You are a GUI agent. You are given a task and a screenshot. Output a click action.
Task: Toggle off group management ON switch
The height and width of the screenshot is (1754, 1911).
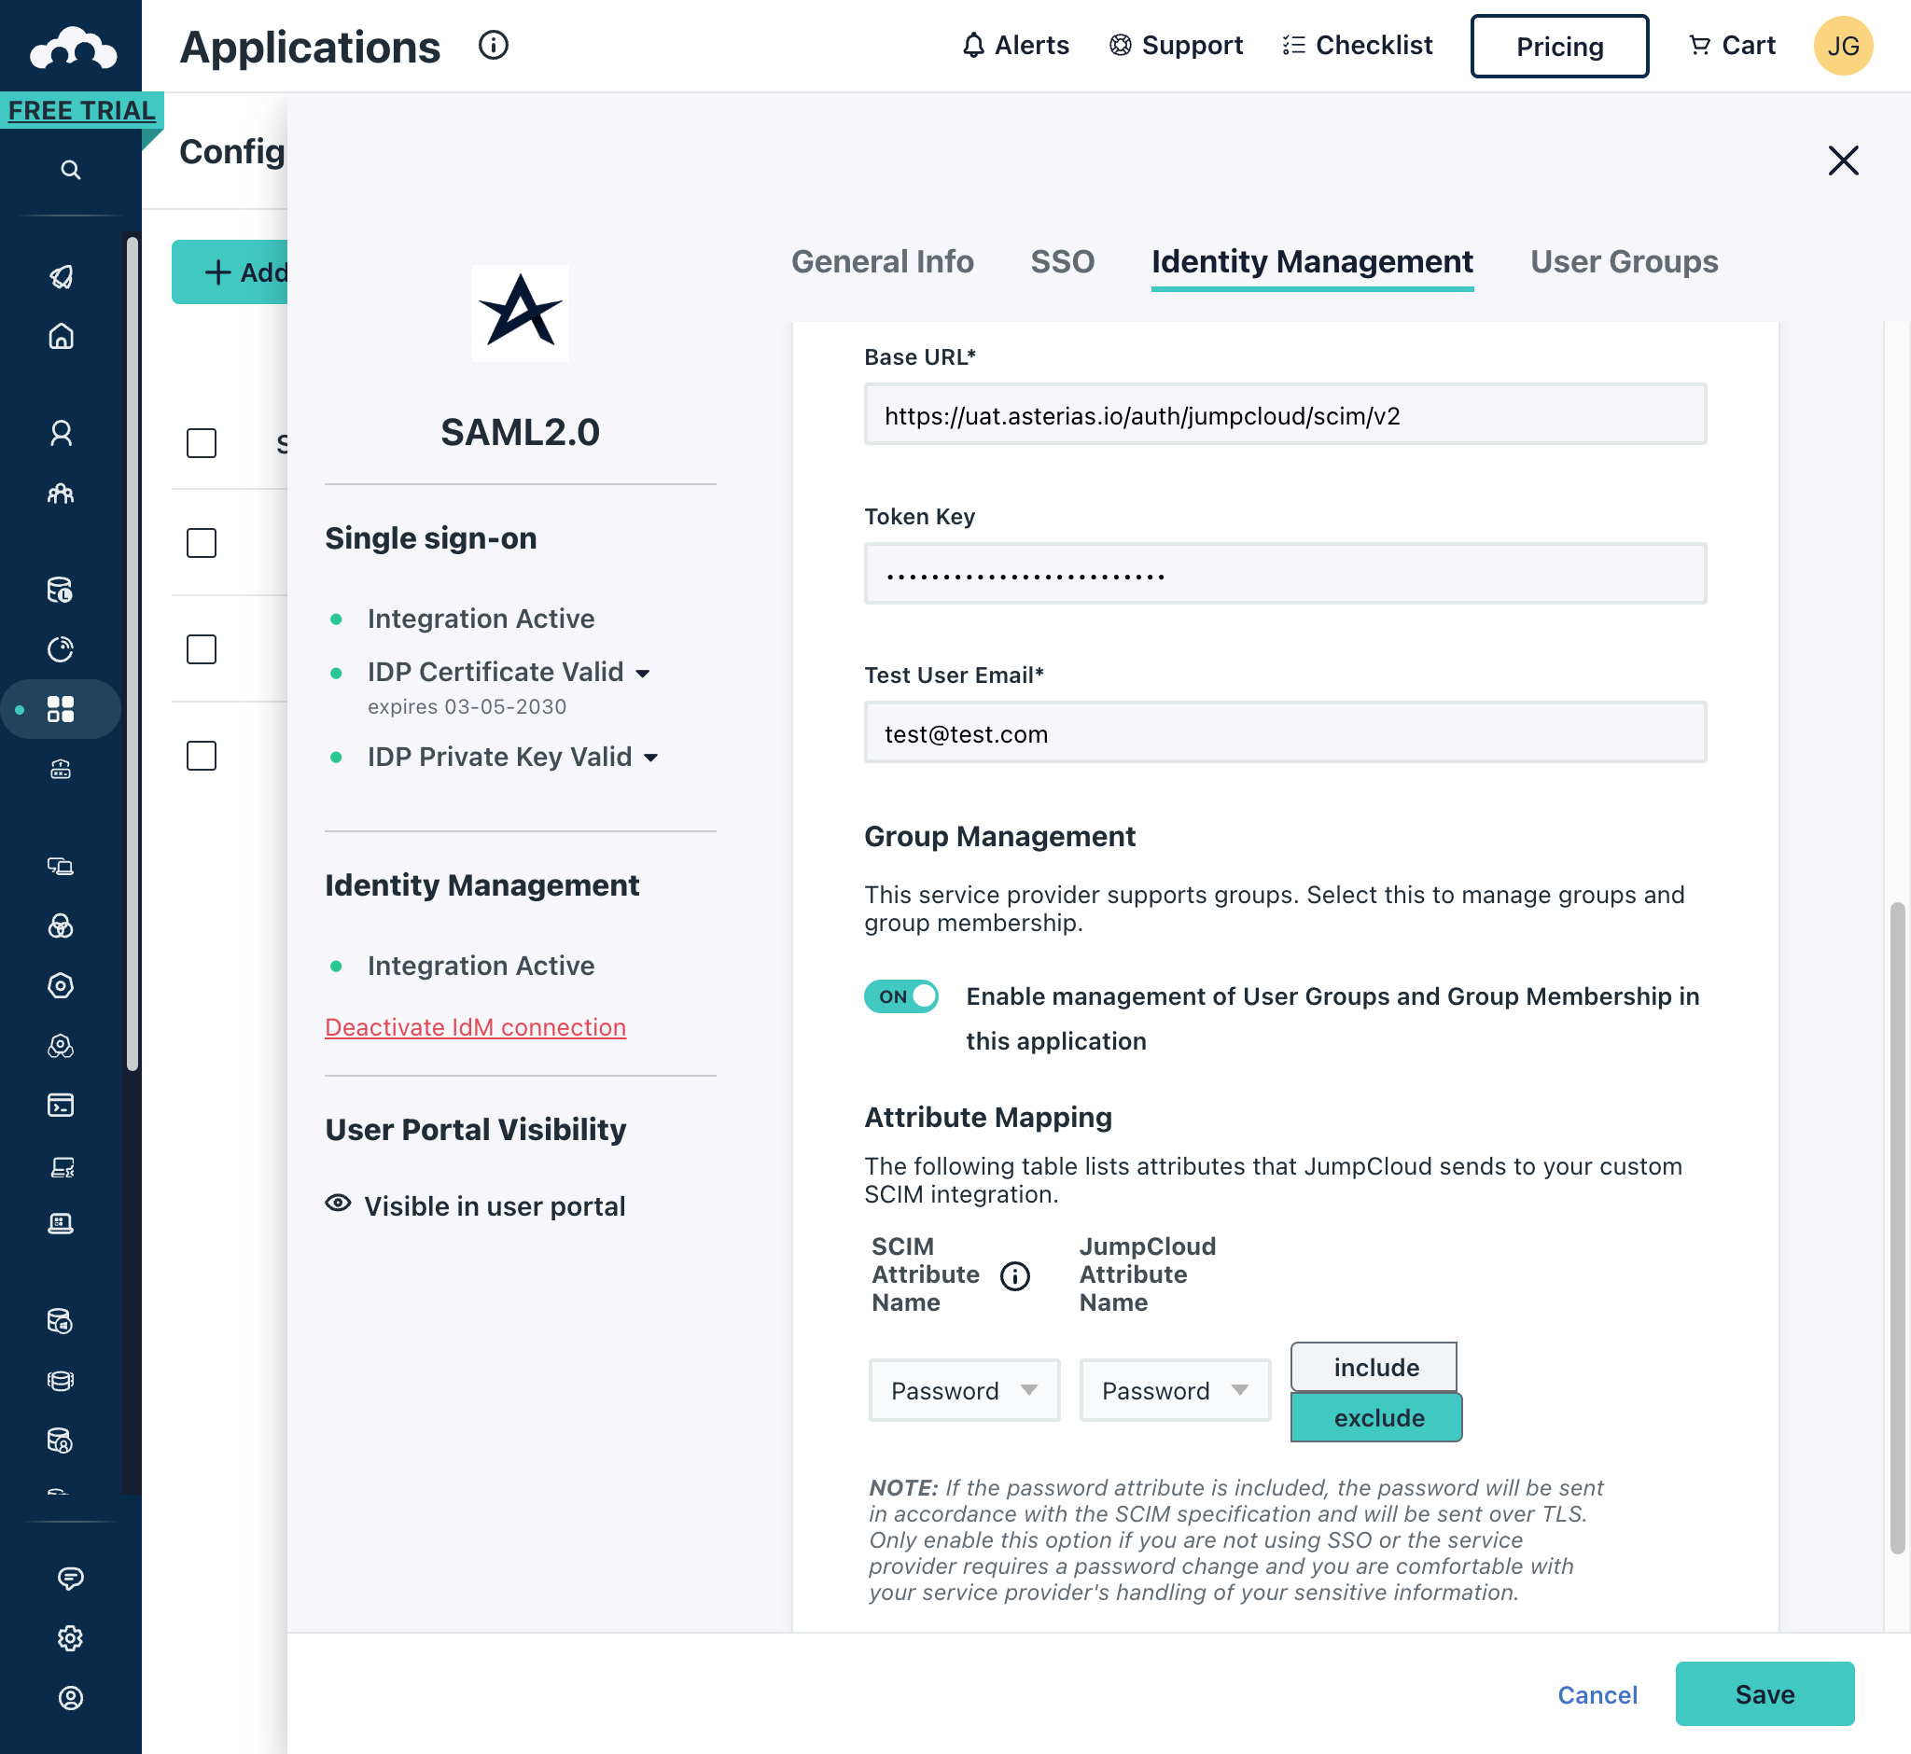901,996
